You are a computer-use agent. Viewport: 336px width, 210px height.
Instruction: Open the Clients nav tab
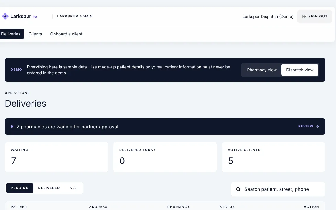[x=35, y=34]
